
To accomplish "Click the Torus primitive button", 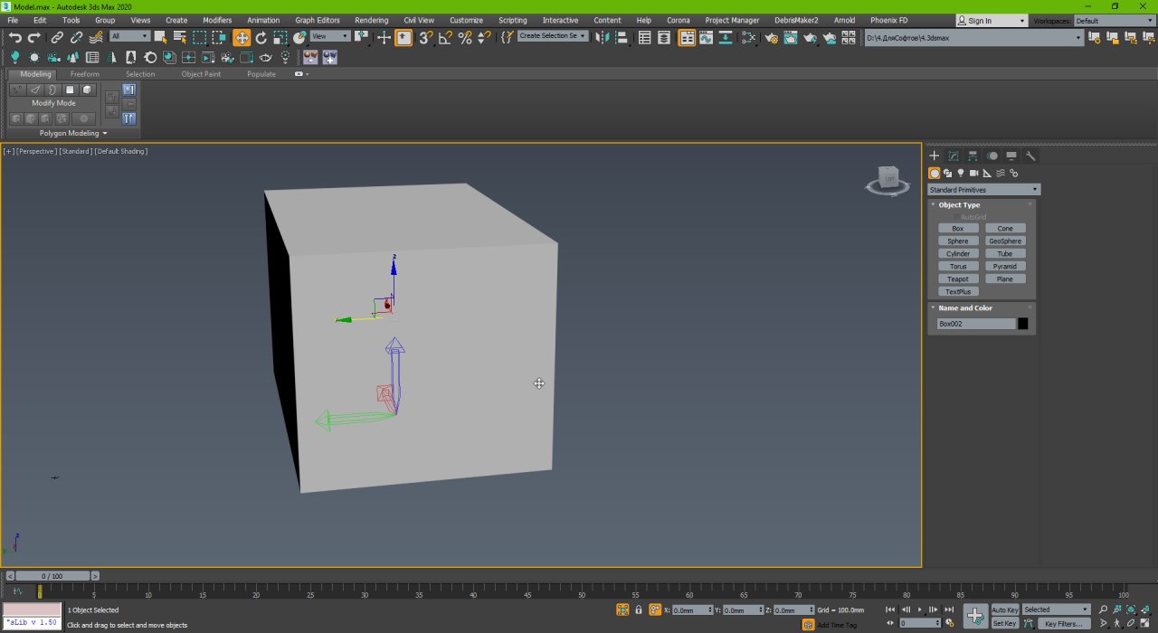I will pos(958,267).
